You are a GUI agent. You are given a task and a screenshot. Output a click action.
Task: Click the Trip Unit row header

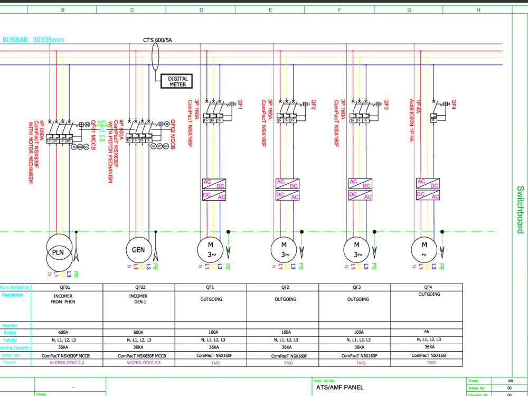[x=10, y=363]
